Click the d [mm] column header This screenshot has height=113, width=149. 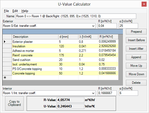coord(68,37)
